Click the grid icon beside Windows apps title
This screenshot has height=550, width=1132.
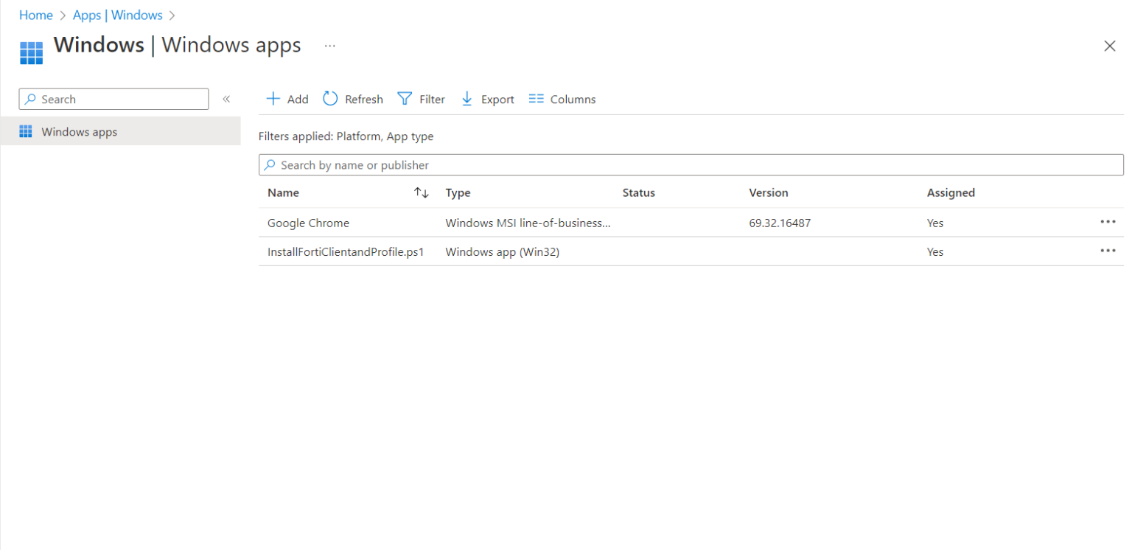31,52
